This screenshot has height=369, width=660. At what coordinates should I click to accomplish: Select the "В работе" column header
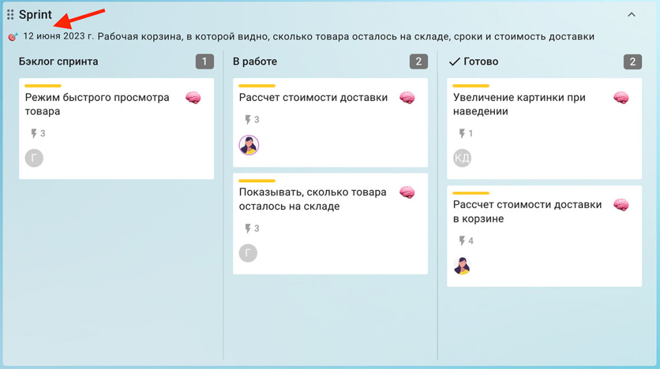[x=255, y=62]
